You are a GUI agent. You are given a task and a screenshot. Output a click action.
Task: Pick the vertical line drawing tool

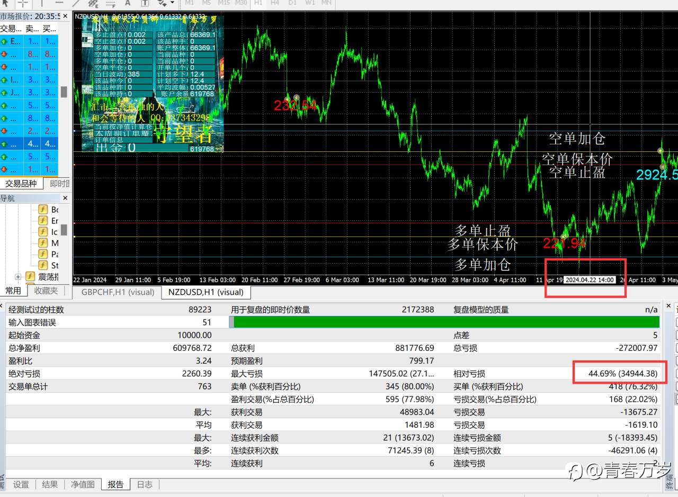[42, 3]
